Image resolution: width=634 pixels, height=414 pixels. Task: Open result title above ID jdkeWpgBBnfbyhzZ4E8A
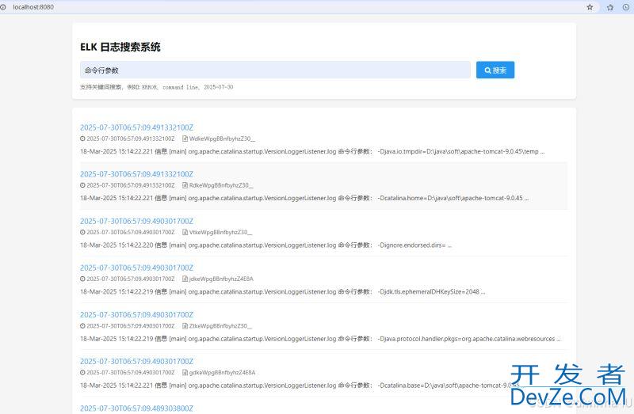point(136,268)
